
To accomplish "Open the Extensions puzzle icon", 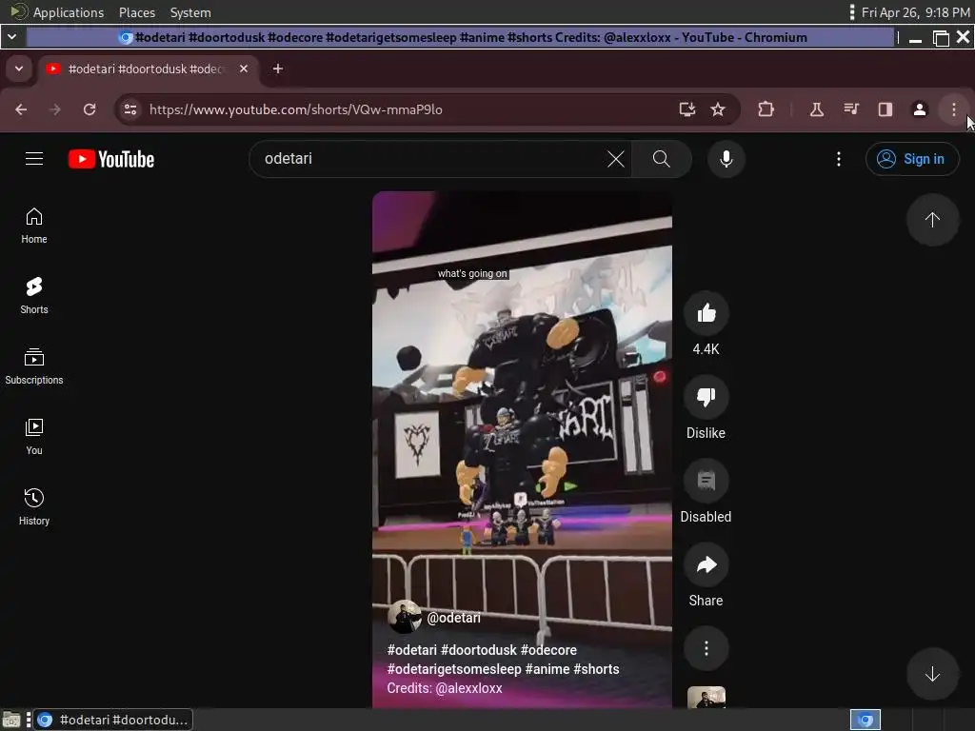I will [x=766, y=109].
